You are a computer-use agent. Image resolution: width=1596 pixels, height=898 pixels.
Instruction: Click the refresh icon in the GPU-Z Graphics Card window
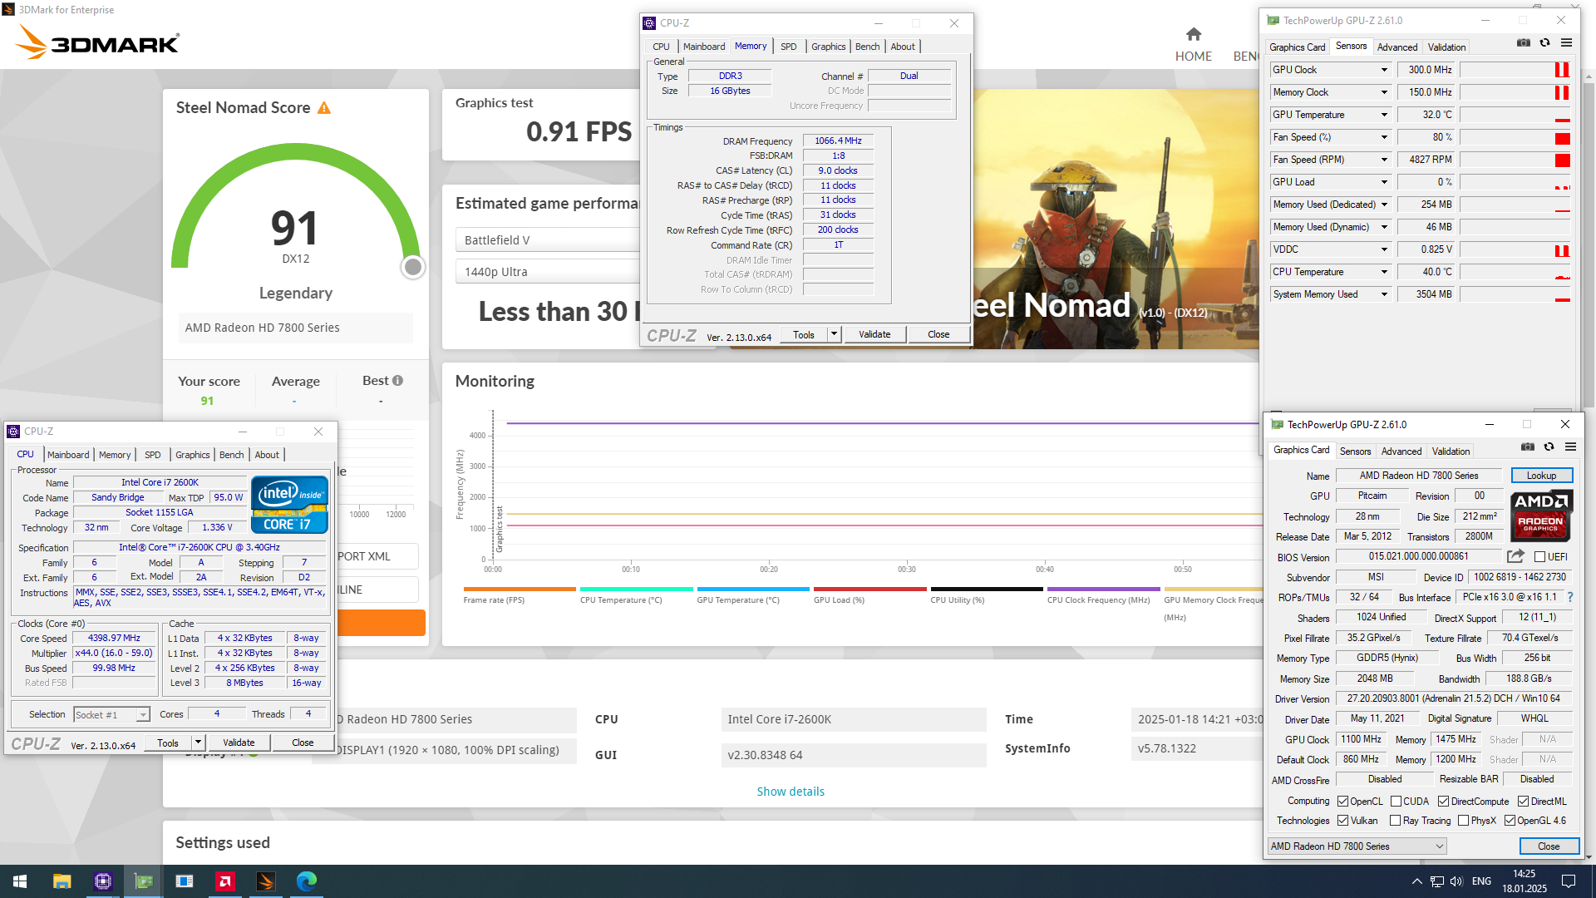pyautogui.click(x=1549, y=447)
